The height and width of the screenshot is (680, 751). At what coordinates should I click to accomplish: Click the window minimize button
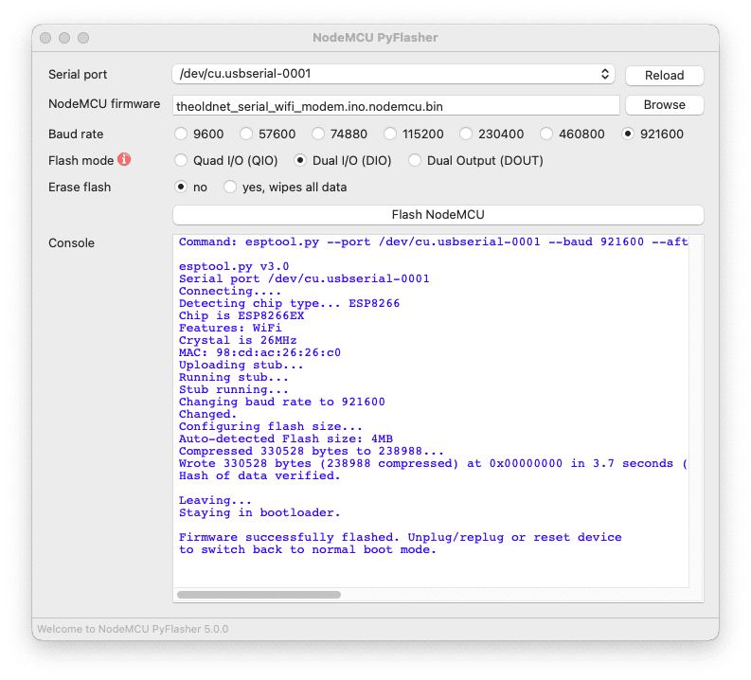tap(64, 38)
